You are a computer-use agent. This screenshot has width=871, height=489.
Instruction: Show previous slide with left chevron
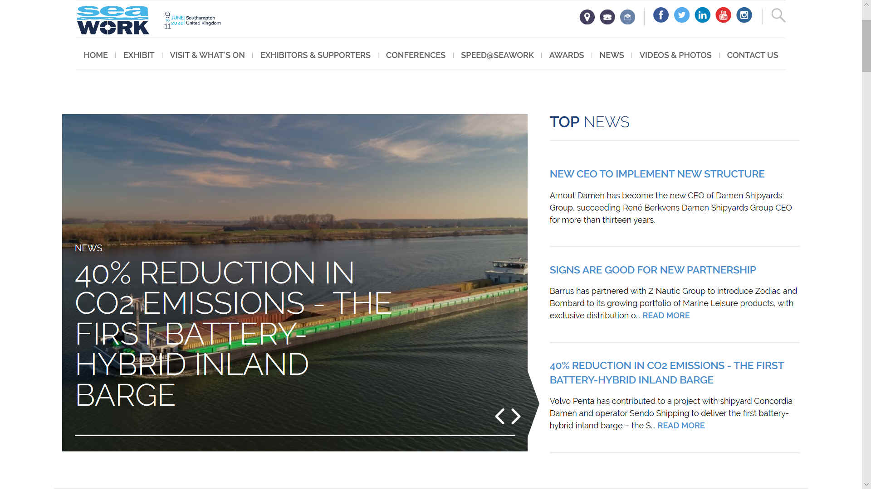tap(500, 416)
